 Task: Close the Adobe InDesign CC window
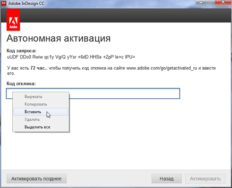coord(223,3)
